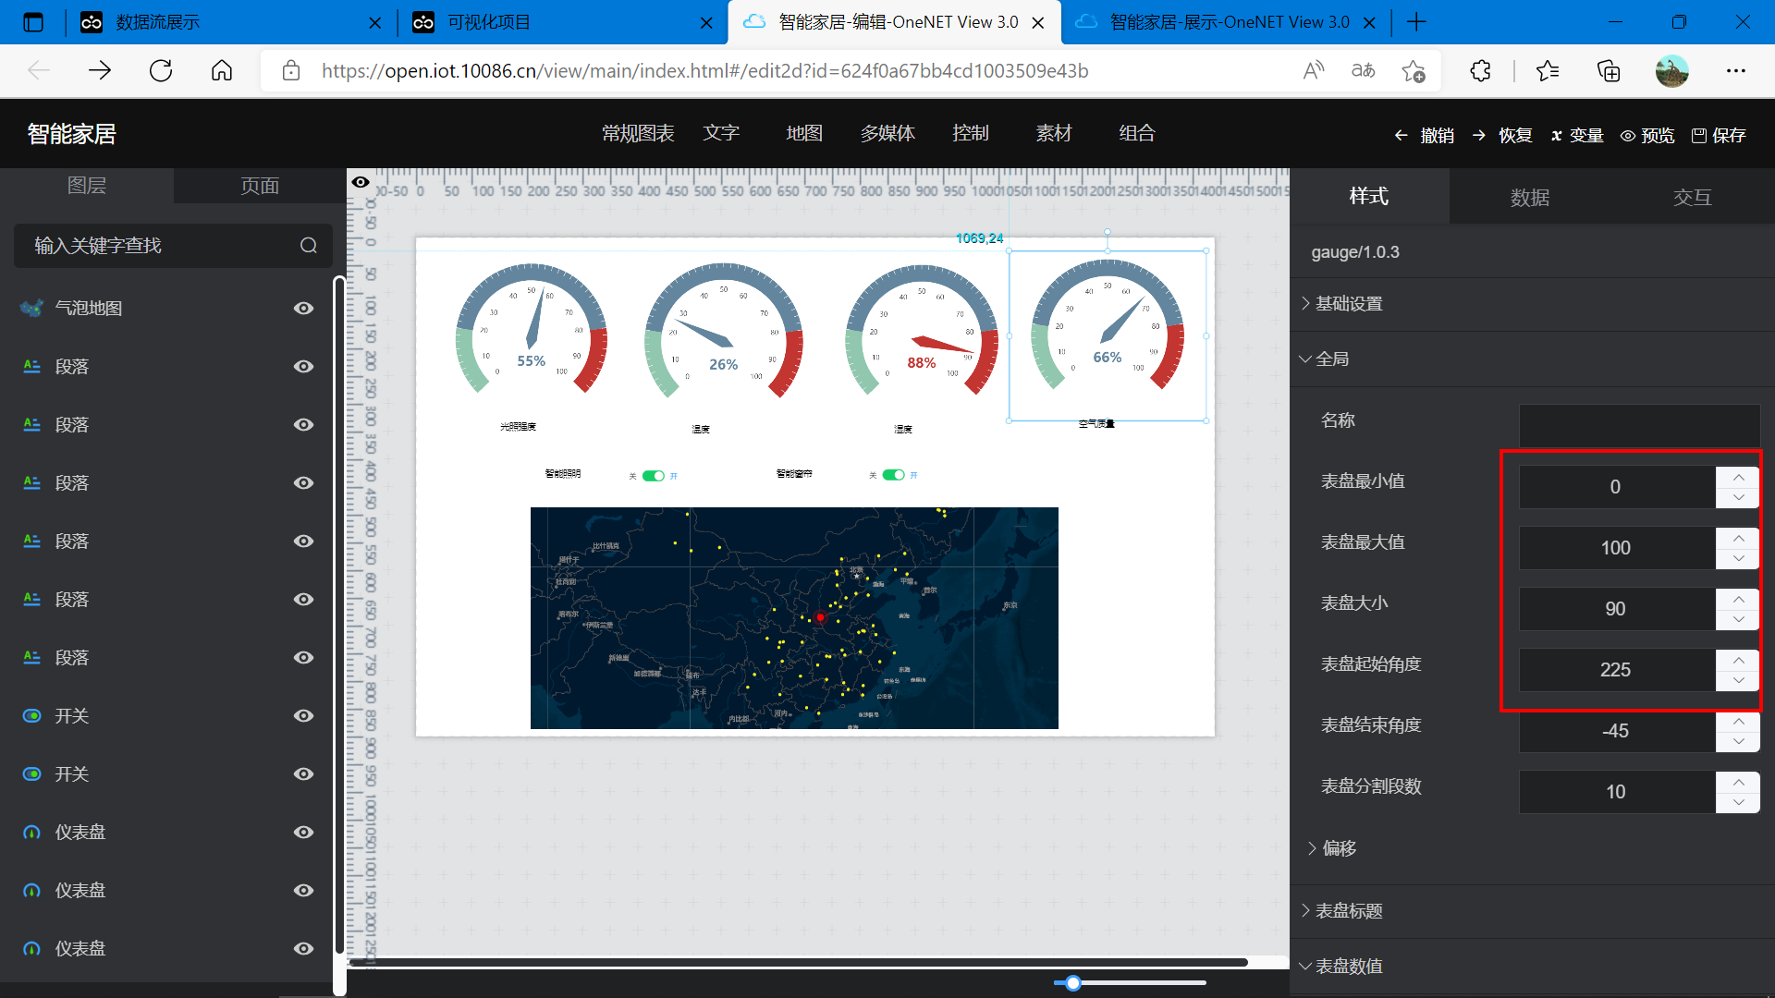This screenshot has height=998, width=1775.
Task: Click read aloud icon in address bar
Action: [x=1314, y=71]
